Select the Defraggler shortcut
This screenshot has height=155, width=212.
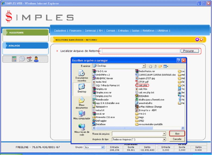click(100, 121)
